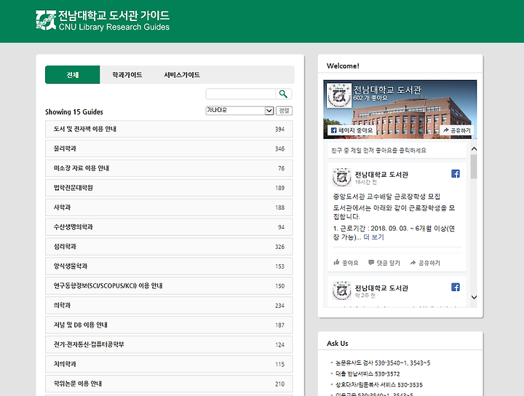Click 댓글 달기 comment button on post
Viewport: 524px width, 396px height.
tap(384, 263)
